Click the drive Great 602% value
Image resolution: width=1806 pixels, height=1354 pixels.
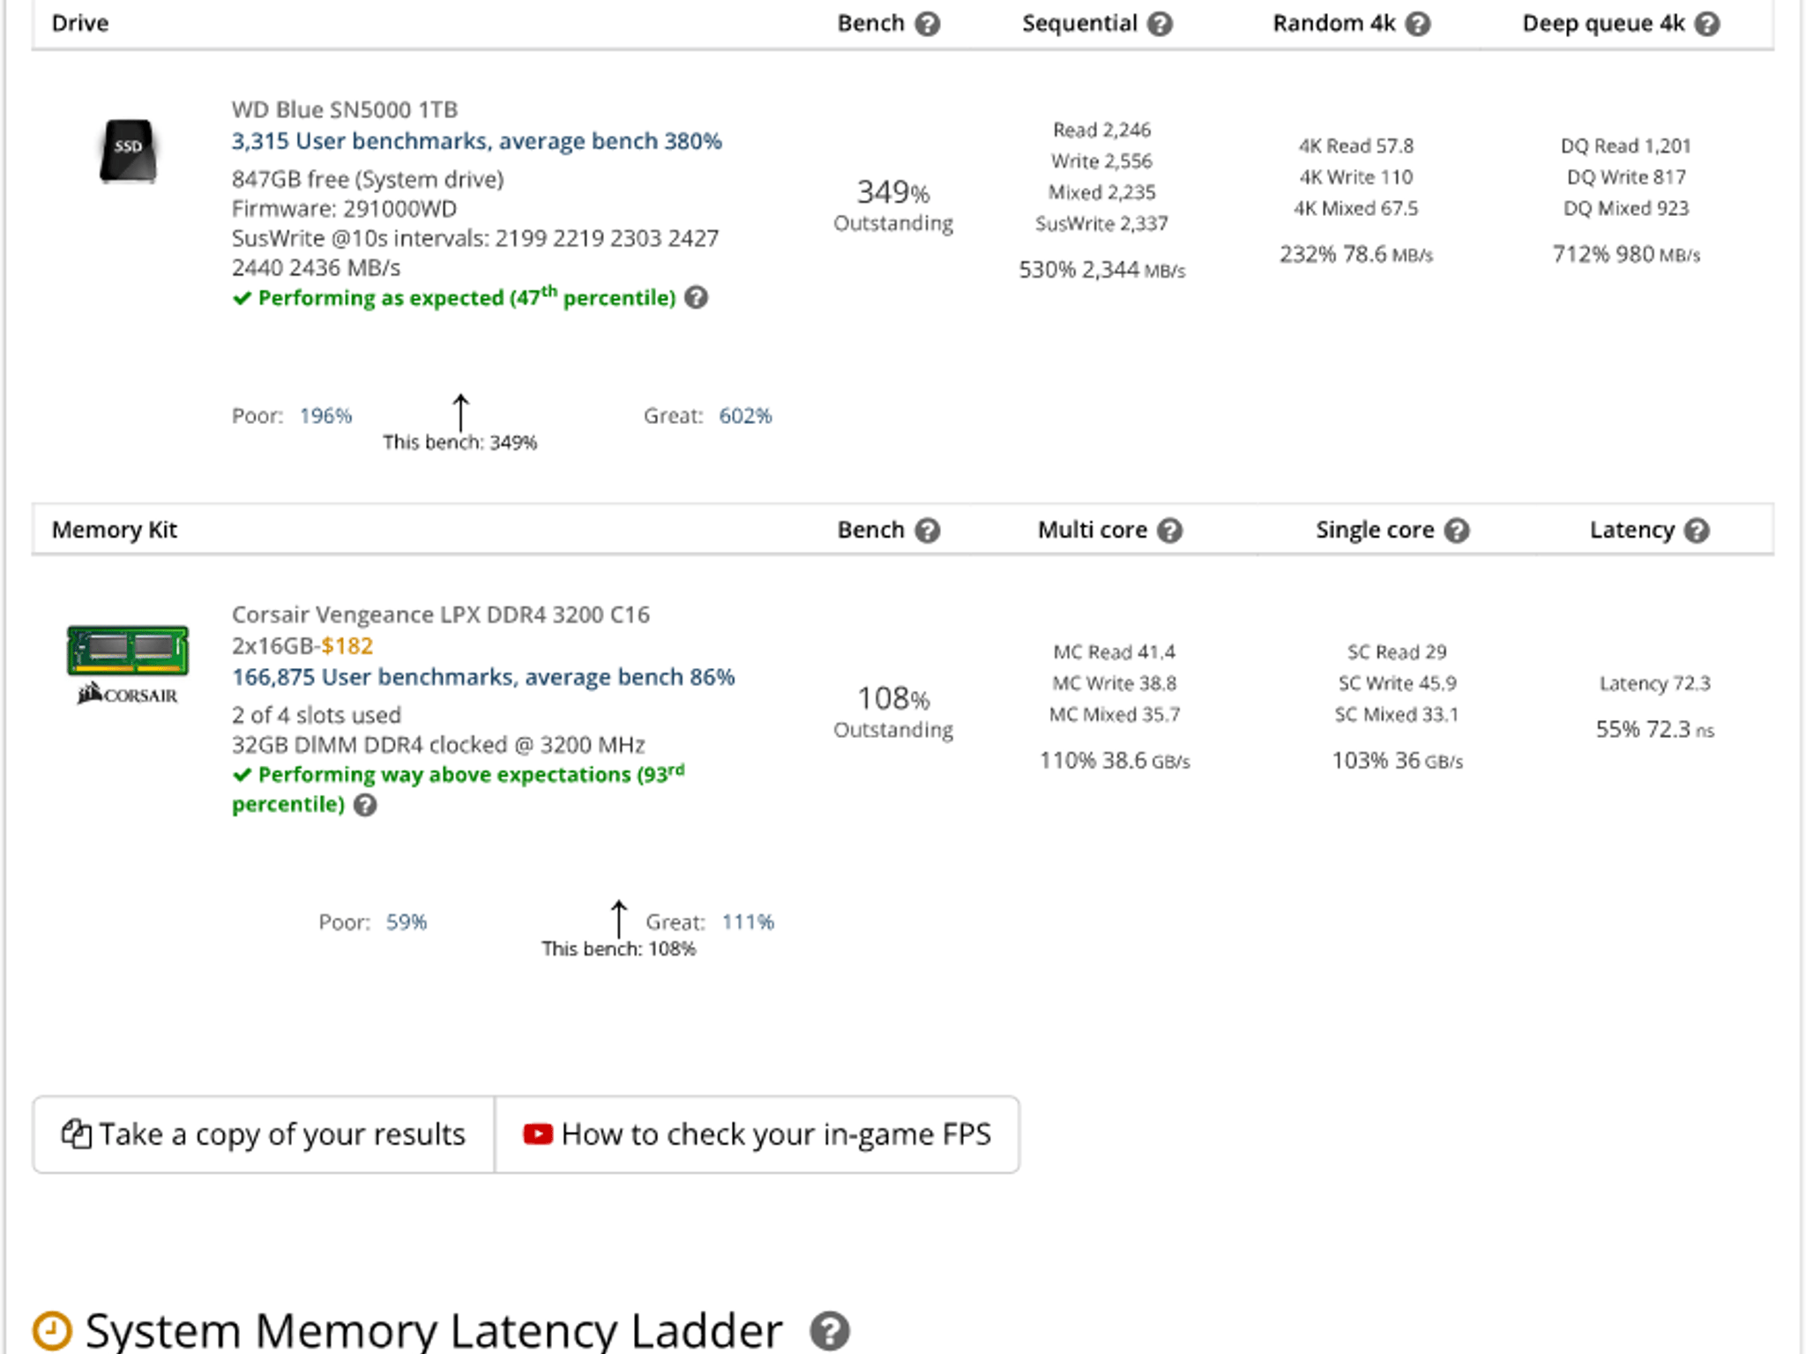745,416
